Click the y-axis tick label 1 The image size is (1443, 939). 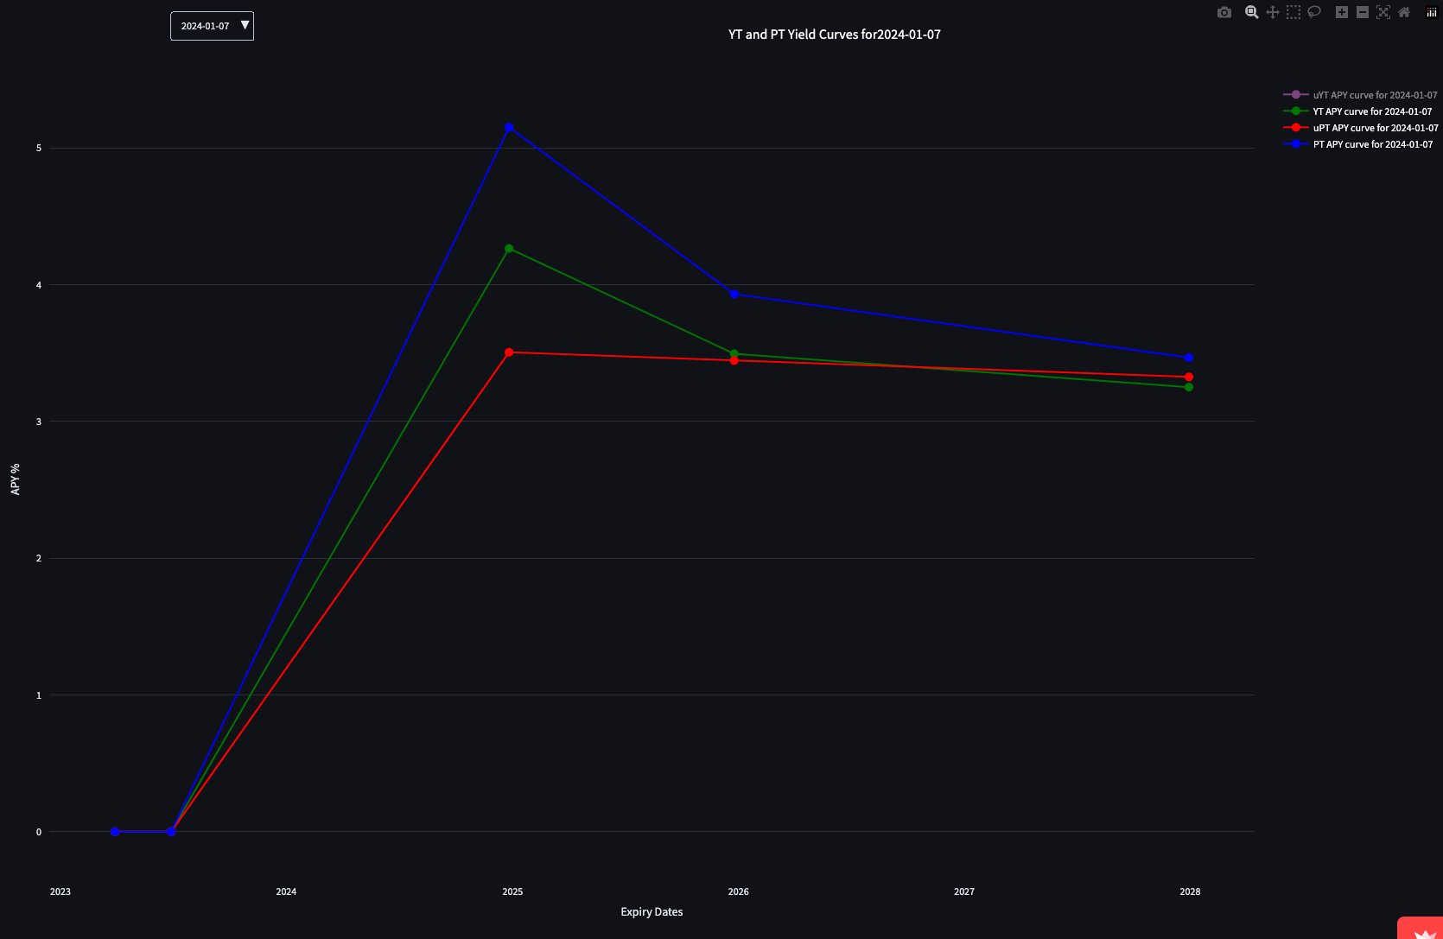(x=39, y=695)
